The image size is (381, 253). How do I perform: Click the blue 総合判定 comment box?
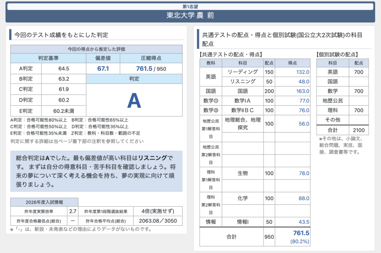point(96,171)
